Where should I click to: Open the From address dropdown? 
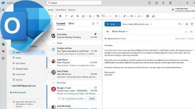tap(151, 24)
